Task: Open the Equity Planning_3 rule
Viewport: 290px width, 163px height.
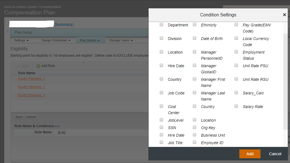Action: click(x=31, y=95)
